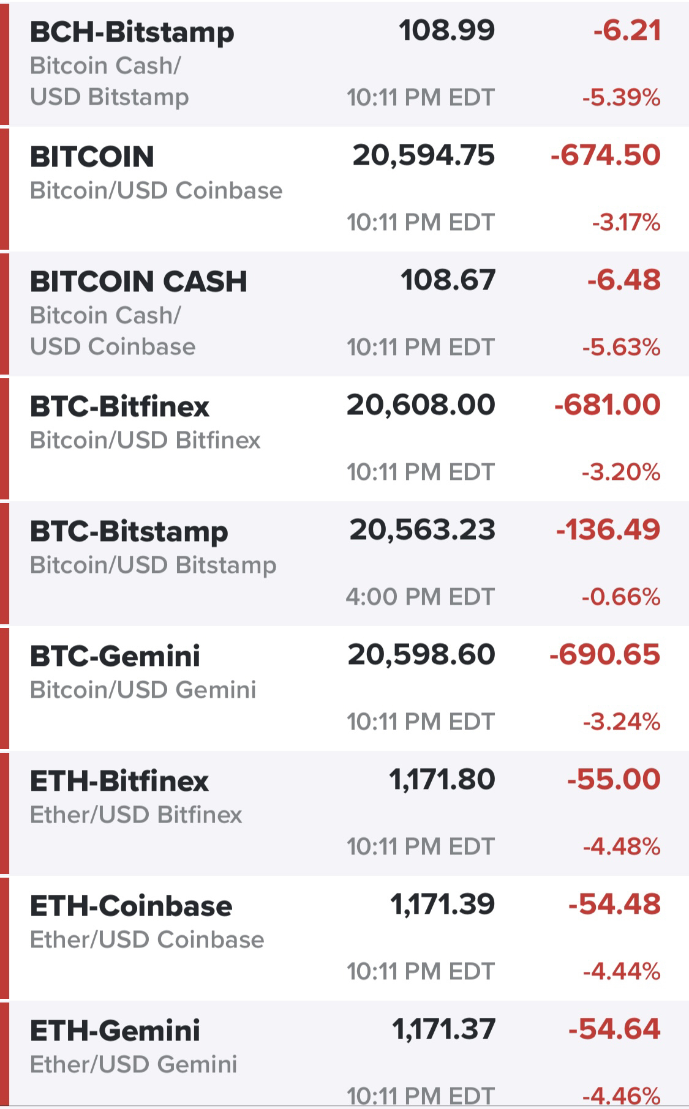689x1109 pixels.
Task: Tap the Ether/USD Gemini description
Action: pyautogui.click(x=134, y=1064)
